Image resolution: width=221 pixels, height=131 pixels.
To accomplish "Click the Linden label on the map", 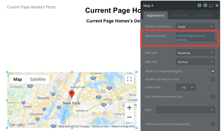I will (x=31, y=124).
